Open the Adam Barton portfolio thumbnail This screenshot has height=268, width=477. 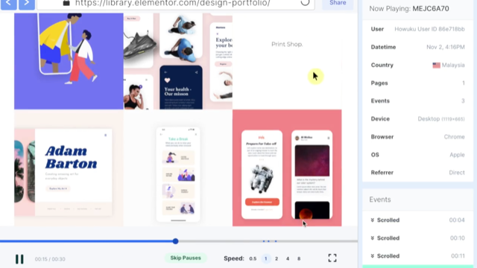coord(69,168)
